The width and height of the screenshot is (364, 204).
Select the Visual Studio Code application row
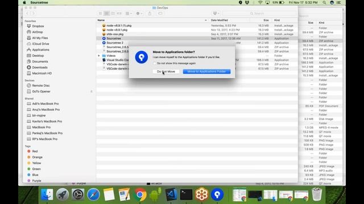197,60
